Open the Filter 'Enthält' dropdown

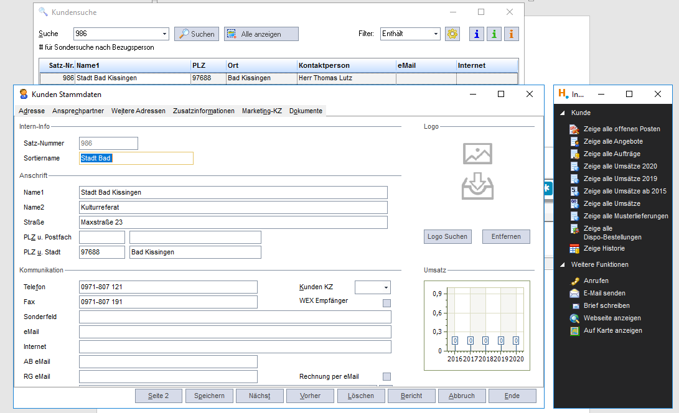point(435,34)
